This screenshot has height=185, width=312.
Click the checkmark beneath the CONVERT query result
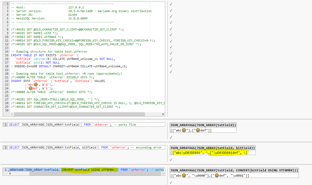coord(171,182)
